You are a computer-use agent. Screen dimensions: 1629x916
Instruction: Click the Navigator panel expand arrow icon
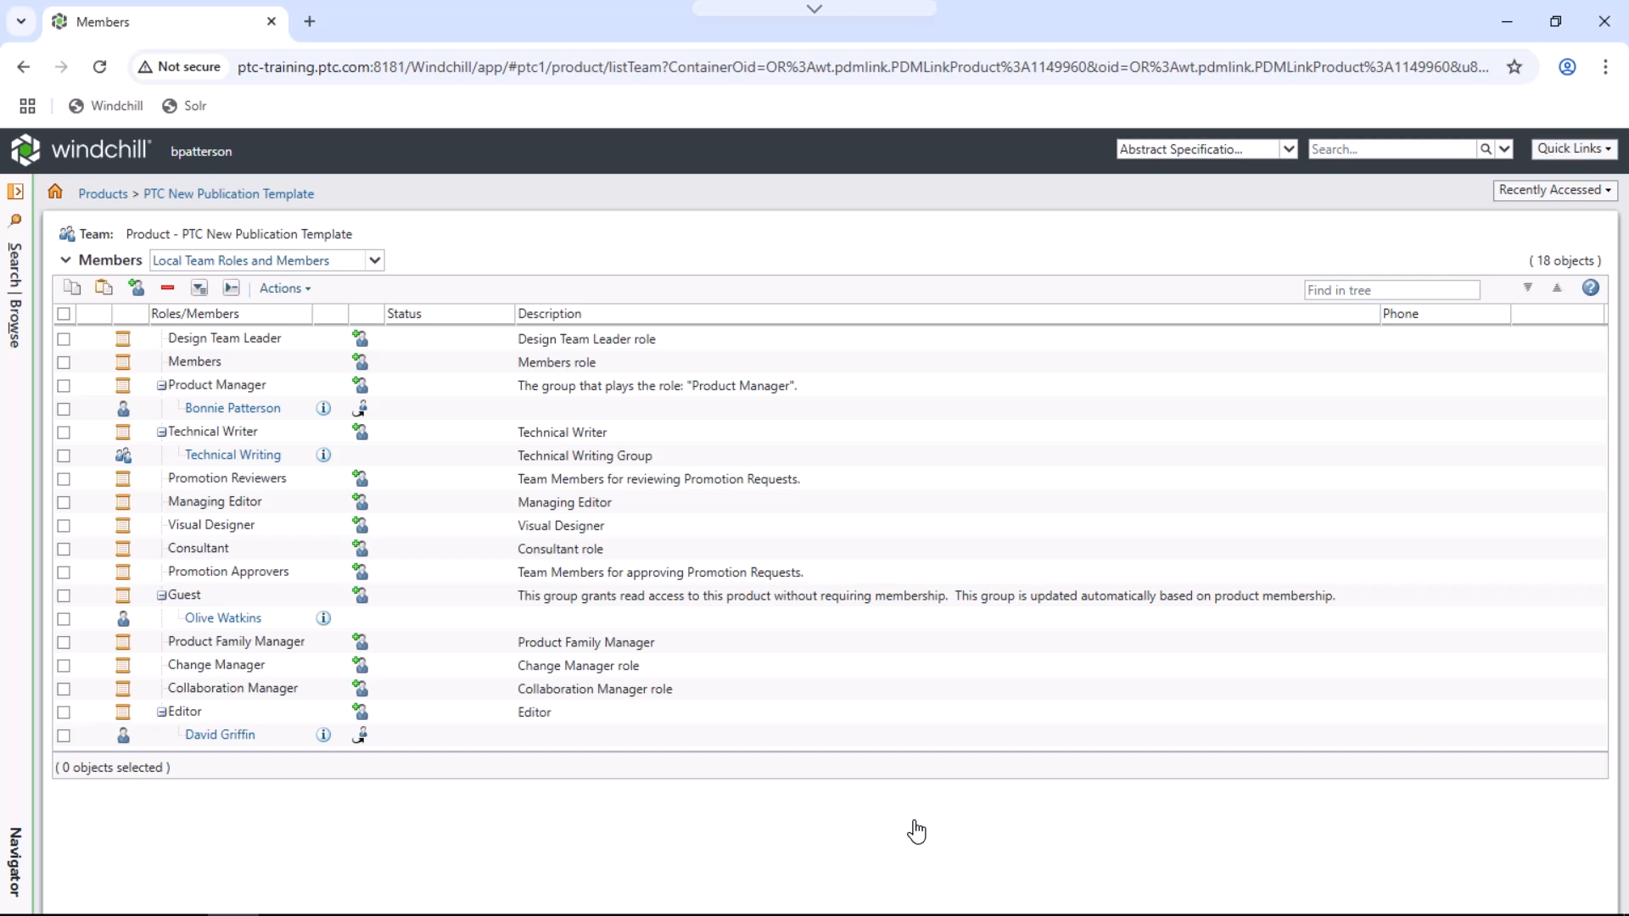tap(15, 192)
